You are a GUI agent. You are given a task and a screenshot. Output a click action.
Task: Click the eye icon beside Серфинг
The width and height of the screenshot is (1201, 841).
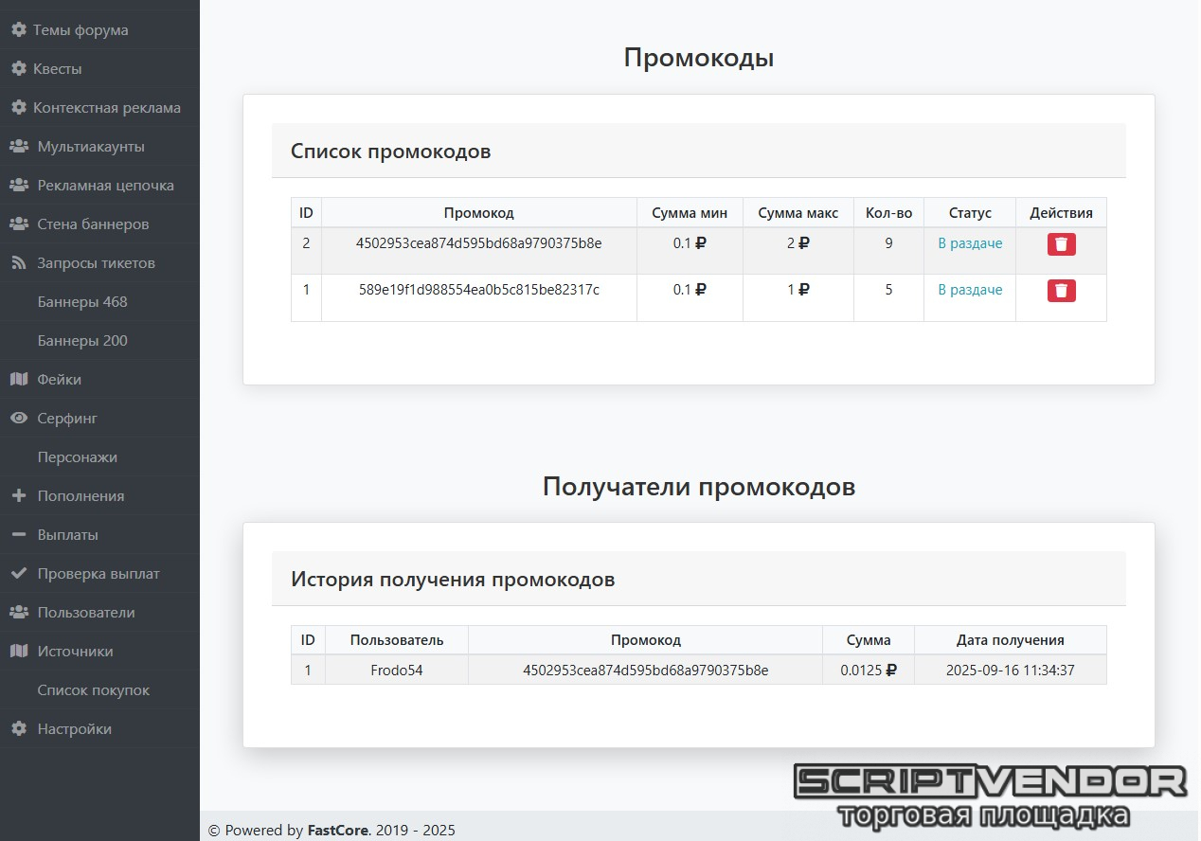[18, 419]
